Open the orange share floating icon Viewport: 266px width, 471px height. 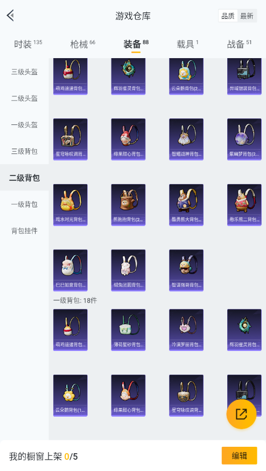pyautogui.click(x=241, y=414)
